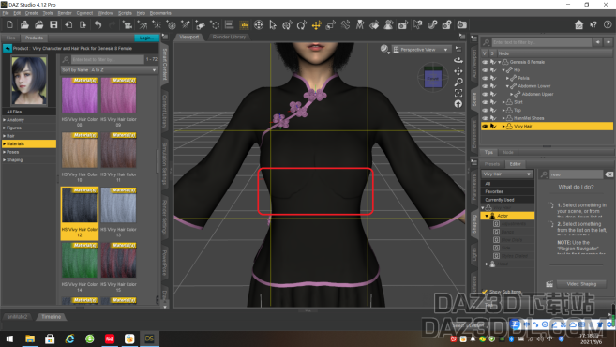616x347 pixels.
Task: Toggle visibility of Vivy Hair
Action: [485, 127]
